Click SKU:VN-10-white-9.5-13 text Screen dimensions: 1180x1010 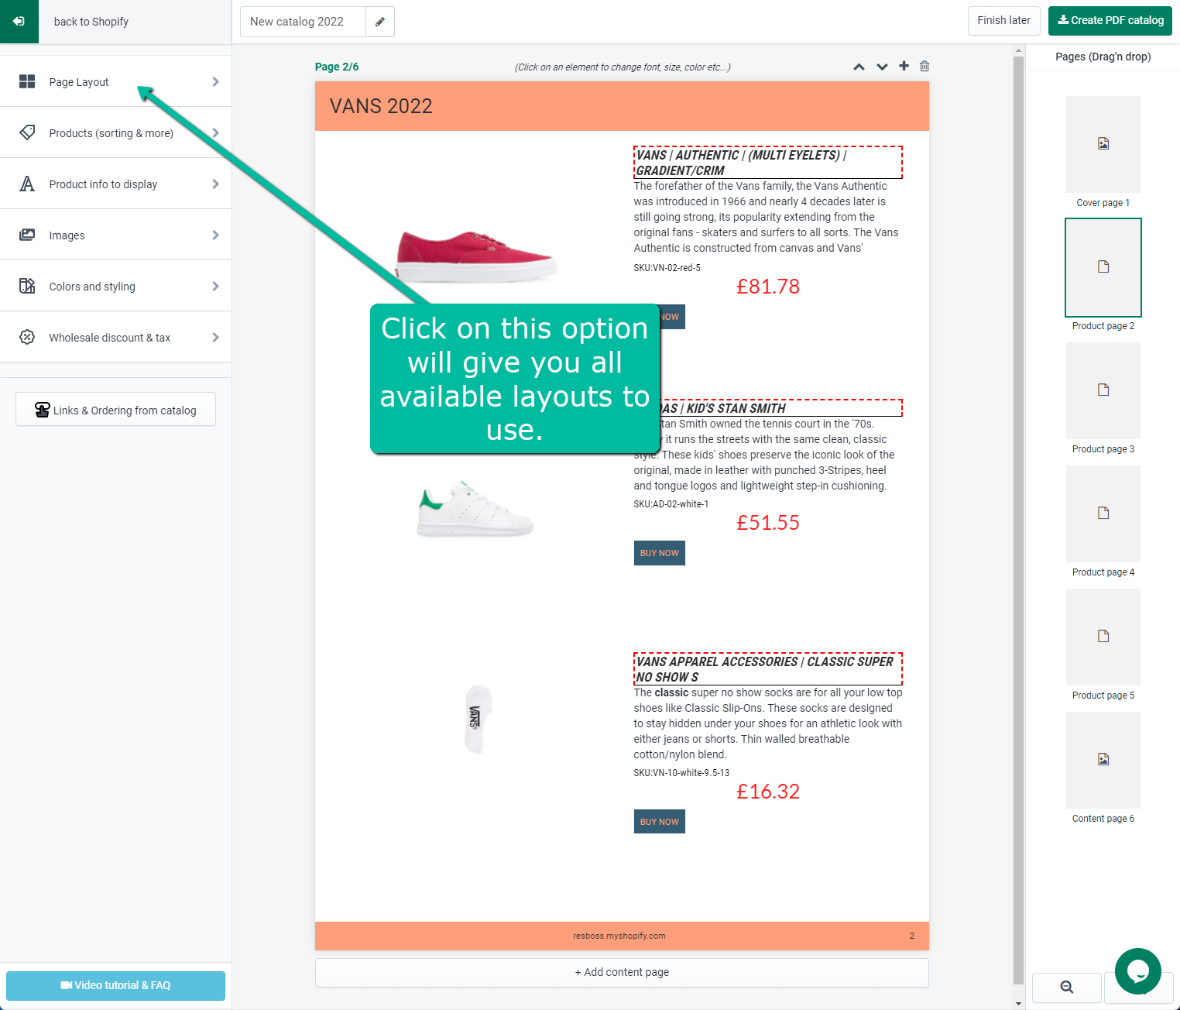click(x=681, y=773)
